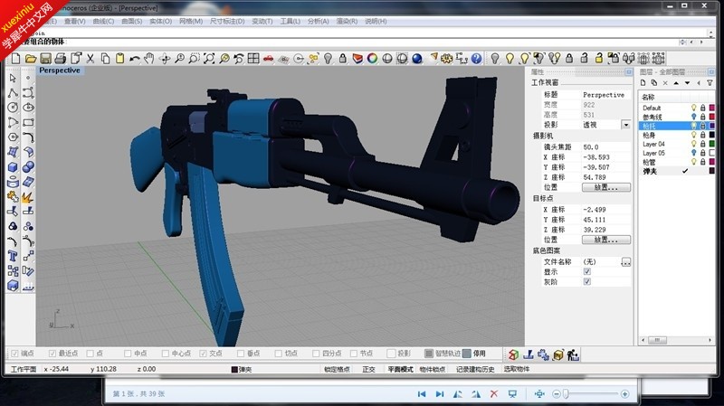Move layer down with the down arrow
724x406 pixels.
coord(687,83)
